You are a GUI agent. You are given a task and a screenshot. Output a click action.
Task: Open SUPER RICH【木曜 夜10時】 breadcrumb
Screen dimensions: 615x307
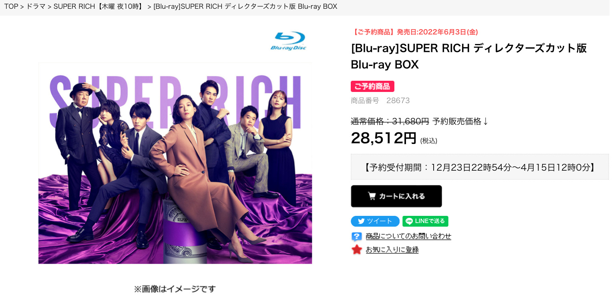[x=99, y=6]
